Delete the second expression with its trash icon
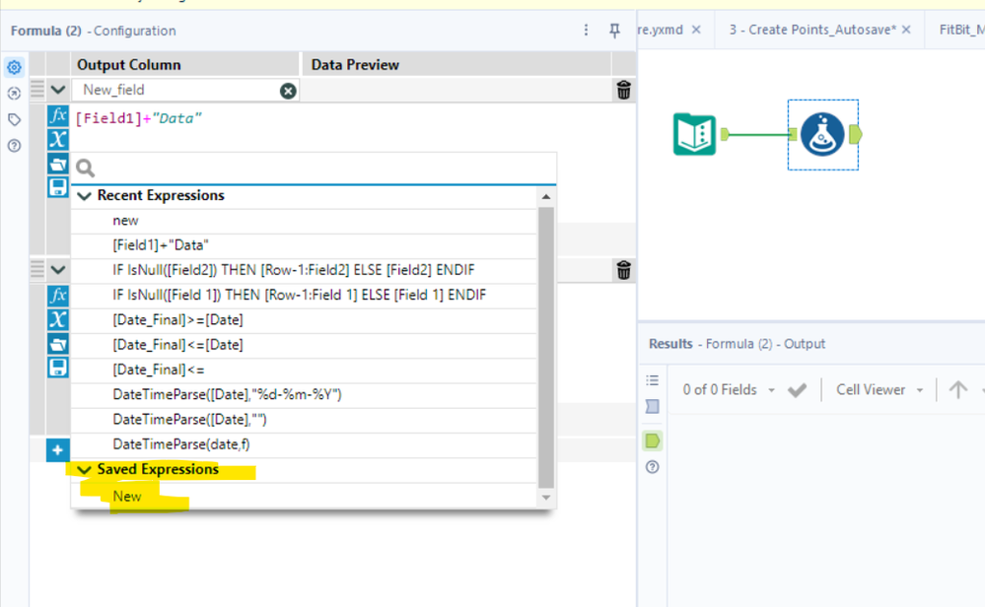This screenshot has width=985, height=607. coord(623,271)
